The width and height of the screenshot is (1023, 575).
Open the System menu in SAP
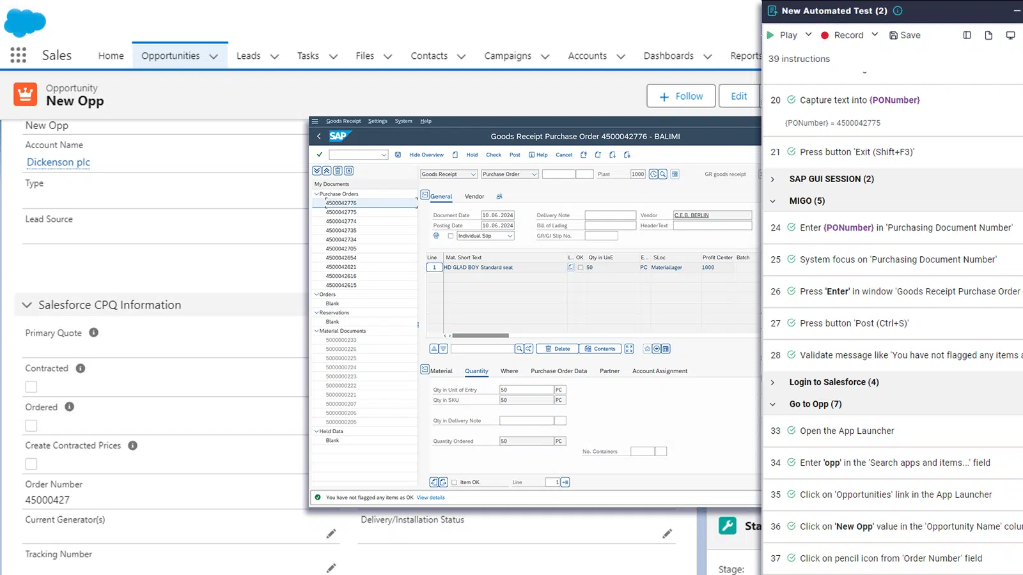[x=403, y=121]
